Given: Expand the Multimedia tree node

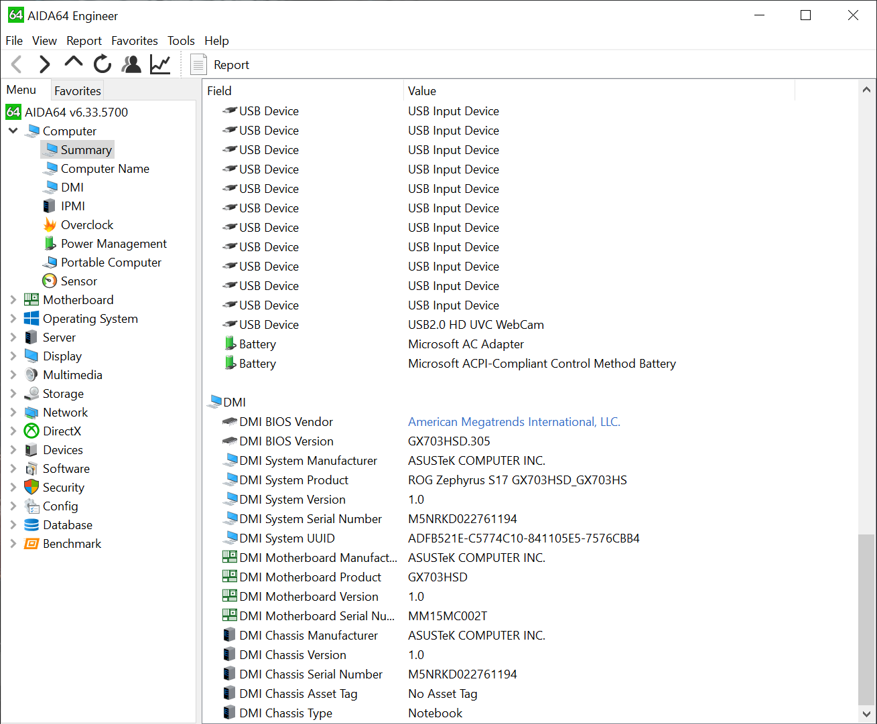Looking at the screenshot, I should pyautogui.click(x=13, y=375).
